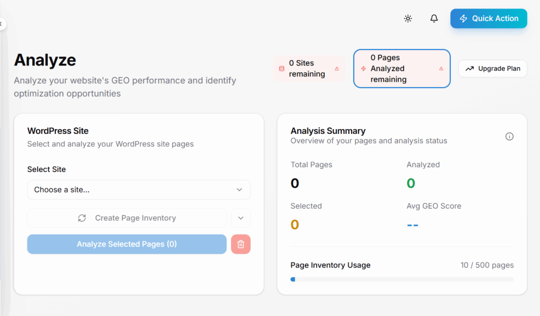The height and width of the screenshot is (316, 540).
Task: Click the green Analyzed count value
Action: click(411, 184)
